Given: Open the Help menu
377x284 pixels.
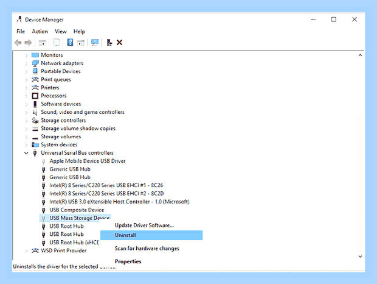Looking at the screenshot, I should (x=79, y=31).
